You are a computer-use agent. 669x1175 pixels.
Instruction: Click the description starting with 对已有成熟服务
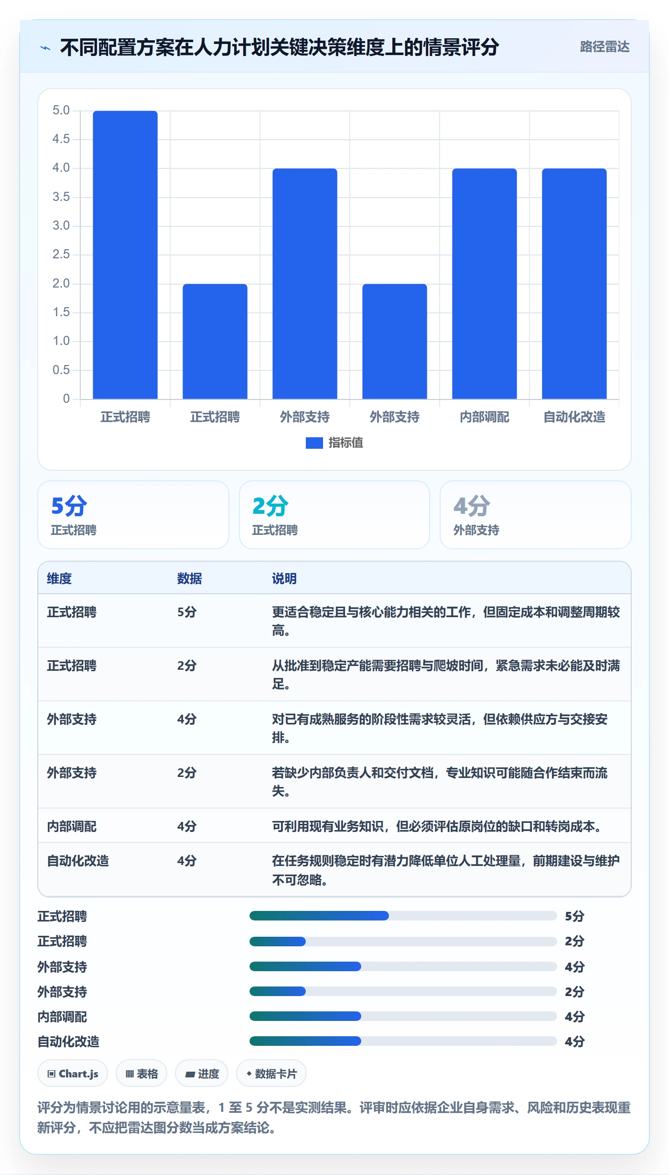(440, 728)
